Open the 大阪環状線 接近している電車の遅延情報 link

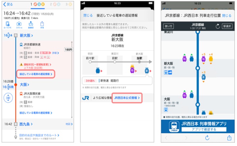[x=36, y=113]
